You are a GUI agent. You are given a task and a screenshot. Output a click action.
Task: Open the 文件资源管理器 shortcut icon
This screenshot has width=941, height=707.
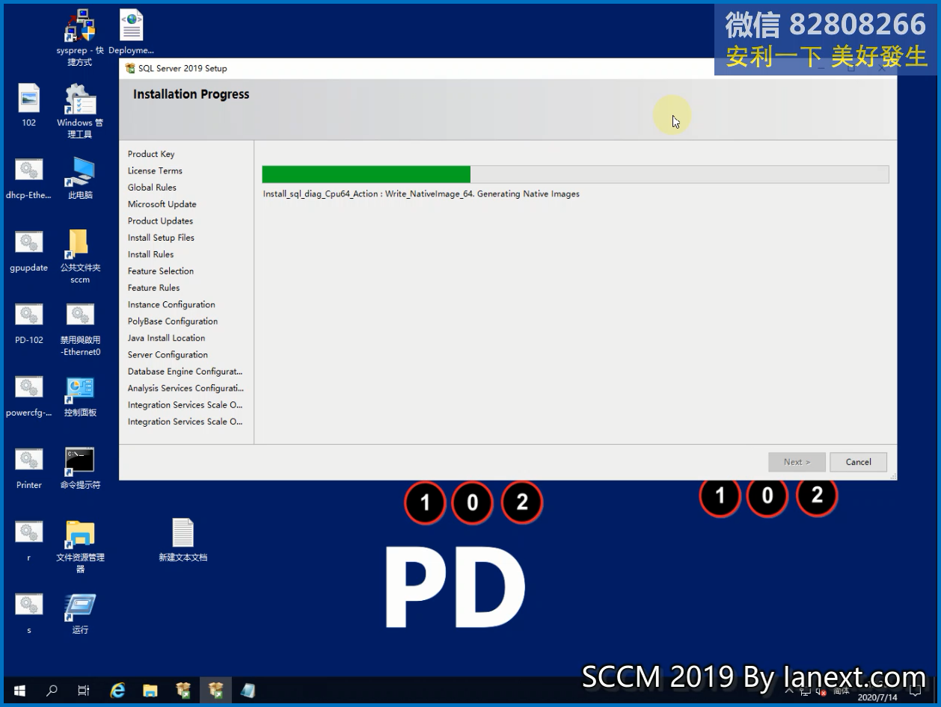point(80,534)
